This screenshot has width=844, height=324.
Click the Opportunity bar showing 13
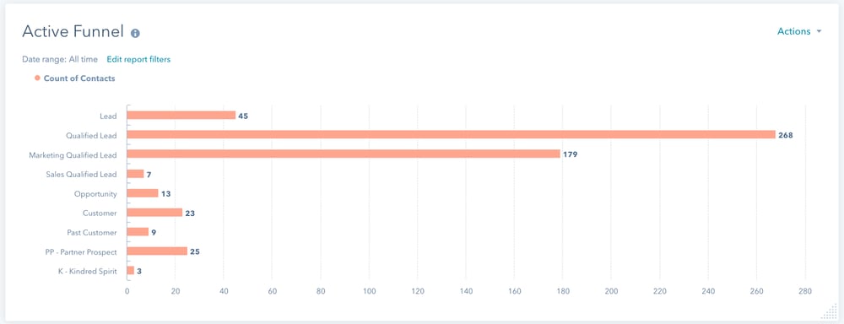click(x=143, y=193)
